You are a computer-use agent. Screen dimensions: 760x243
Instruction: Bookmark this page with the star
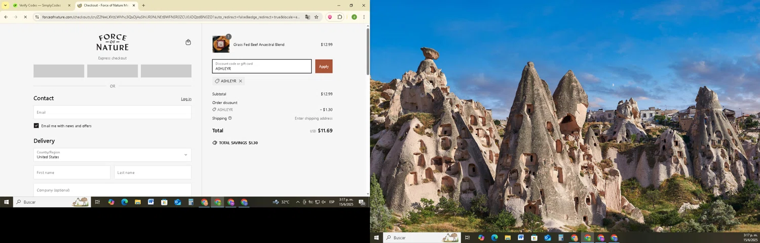click(317, 17)
